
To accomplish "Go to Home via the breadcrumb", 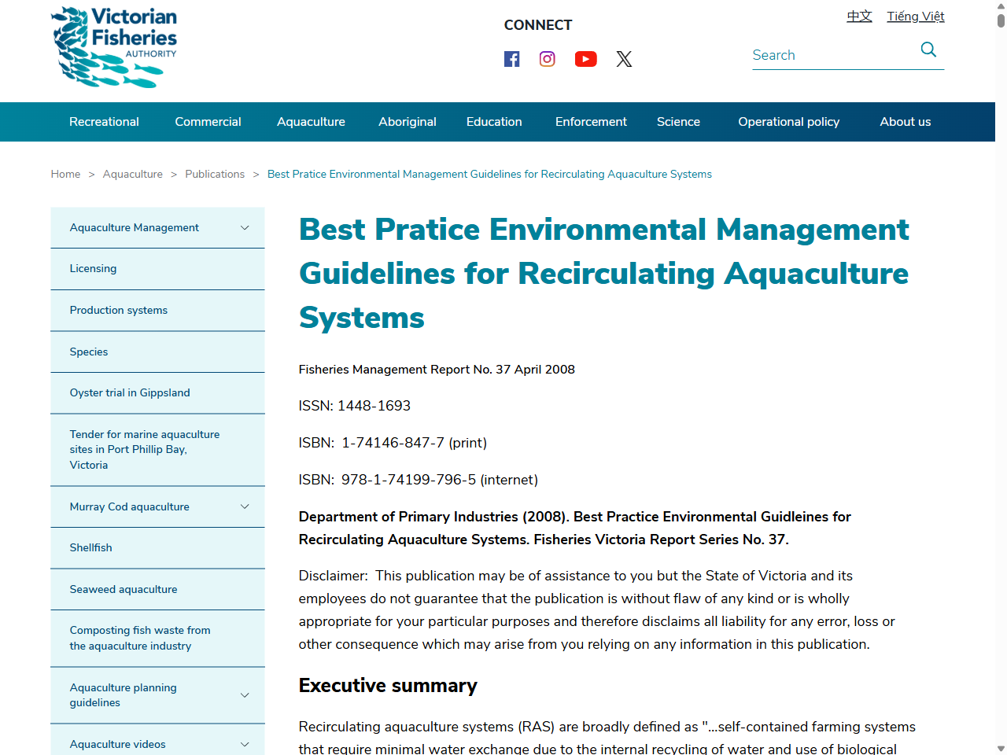I will 65,174.
